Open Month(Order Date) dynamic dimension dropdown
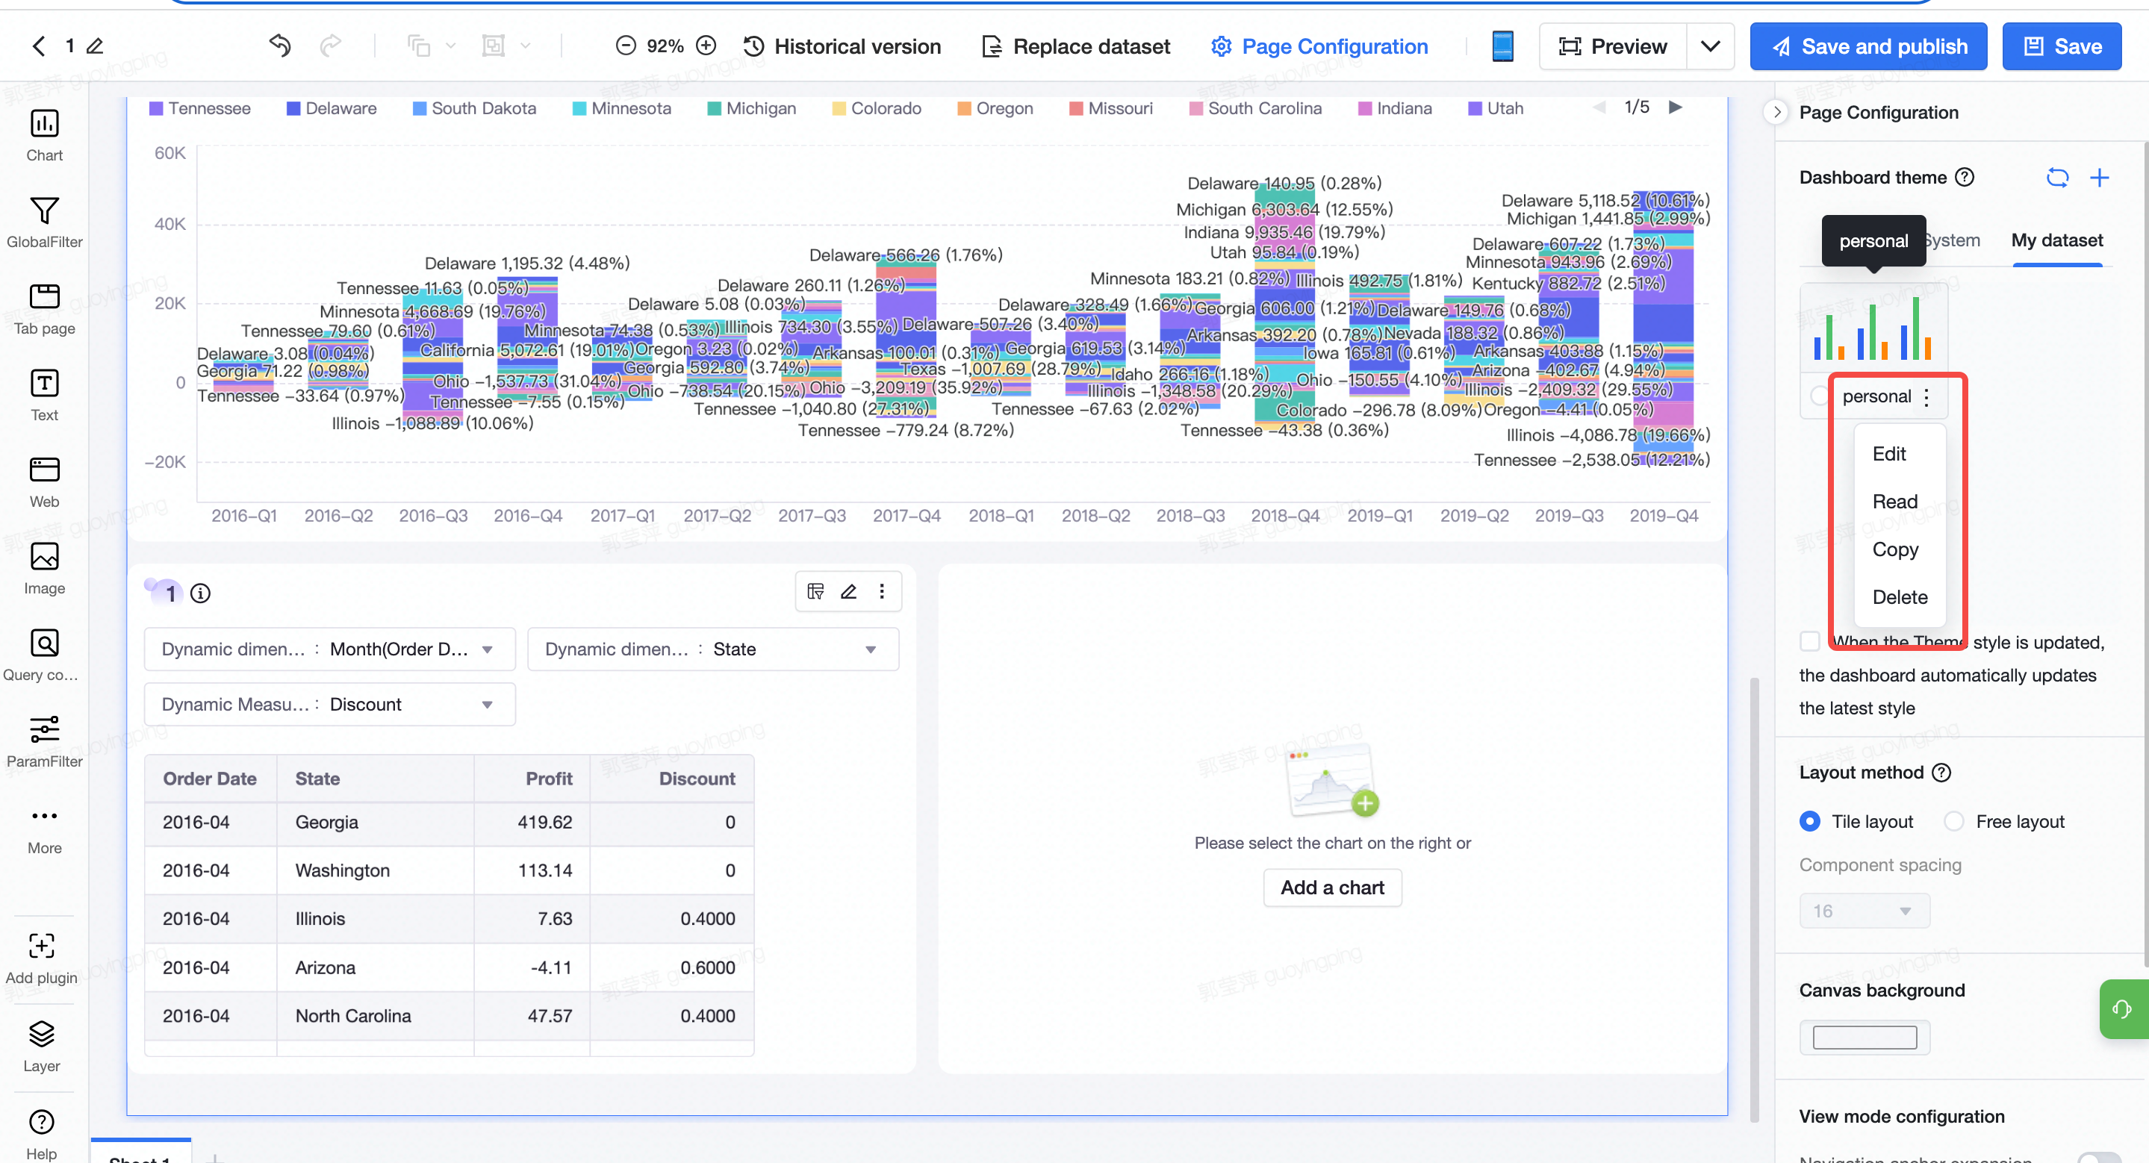2149x1163 pixels. pos(329,649)
